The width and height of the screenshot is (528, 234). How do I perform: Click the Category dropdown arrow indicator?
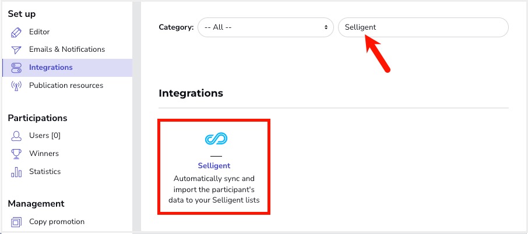[x=326, y=27]
